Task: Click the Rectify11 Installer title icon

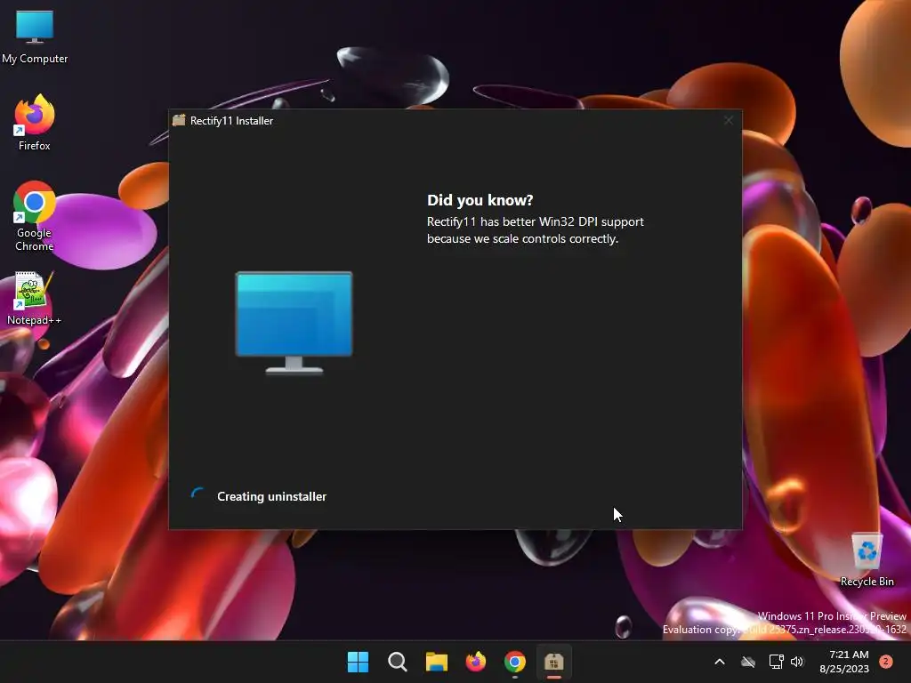Action: 179,120
